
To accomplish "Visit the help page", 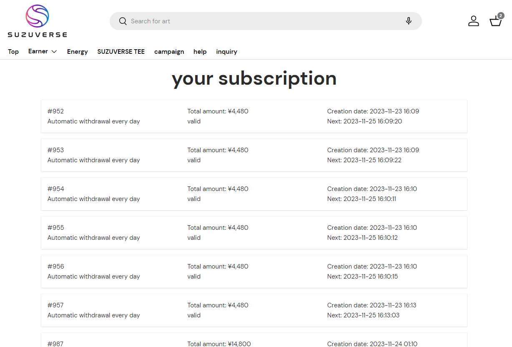I will [200, 52].
